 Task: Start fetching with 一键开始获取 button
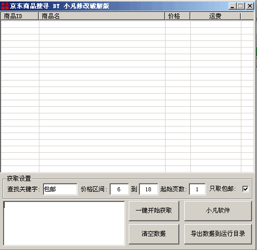pyautogui.click(x=154, y=211)
